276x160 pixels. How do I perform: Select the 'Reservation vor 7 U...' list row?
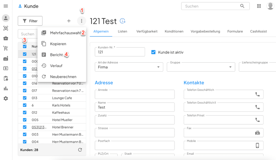pos(52,83)
